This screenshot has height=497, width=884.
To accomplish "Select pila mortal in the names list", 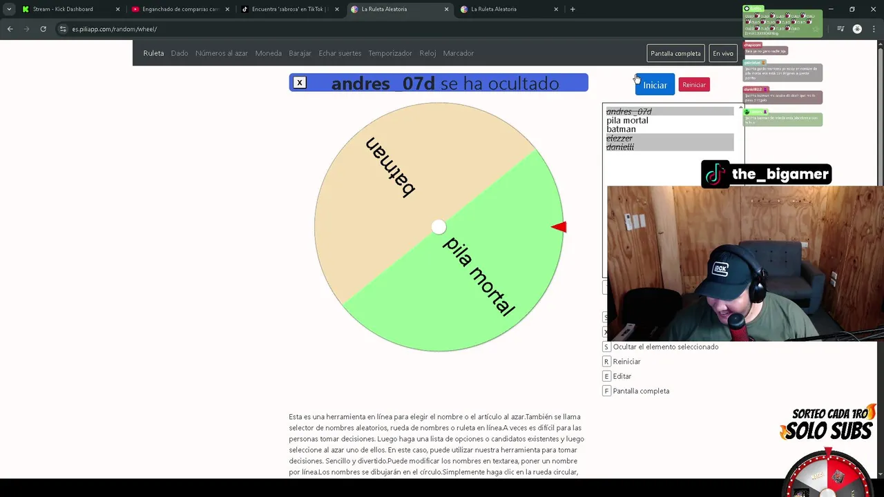I will [670, 120].
